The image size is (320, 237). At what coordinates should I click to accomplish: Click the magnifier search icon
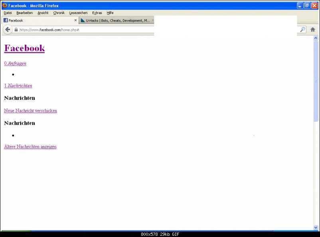pyautogui.click(x=303, y=30)
